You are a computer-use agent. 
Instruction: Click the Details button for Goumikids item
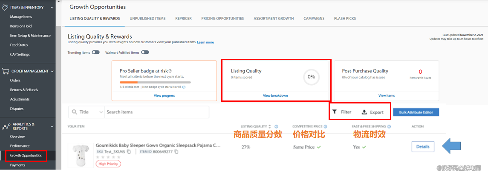423,147
